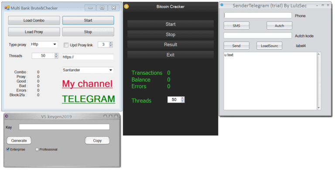
Task: Expand the Santander bank dropdown
Action: click(88, 70)
